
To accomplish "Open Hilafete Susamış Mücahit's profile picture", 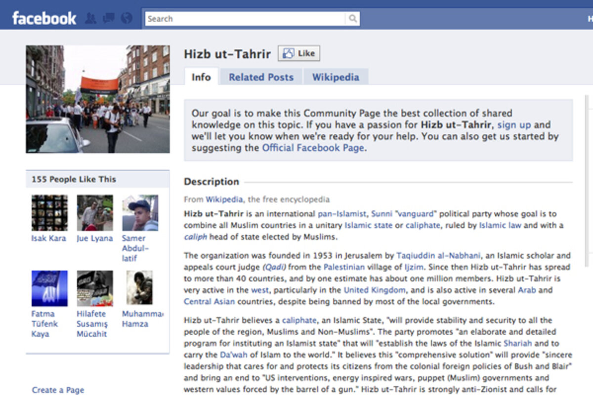I will [x=95, y=288].
